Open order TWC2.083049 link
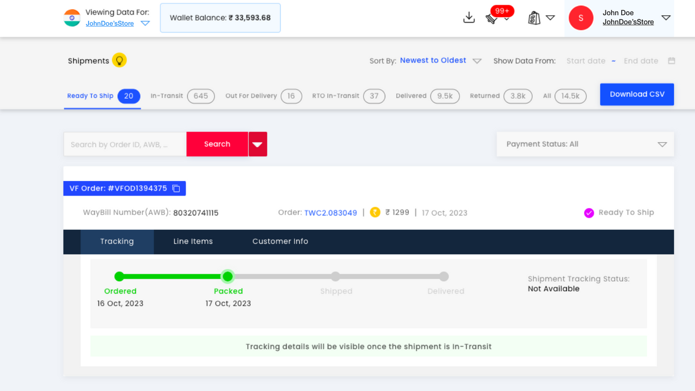 pos(331,212)
